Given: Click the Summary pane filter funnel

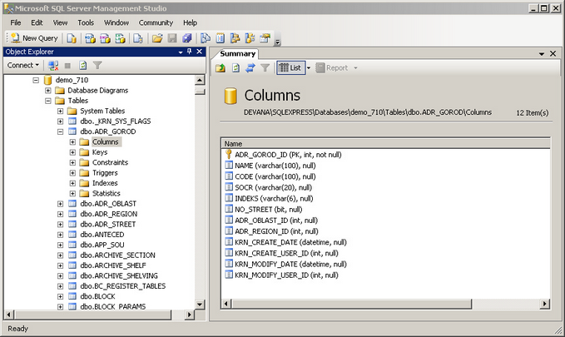Looking at the screenshot, I should point(265,67).
